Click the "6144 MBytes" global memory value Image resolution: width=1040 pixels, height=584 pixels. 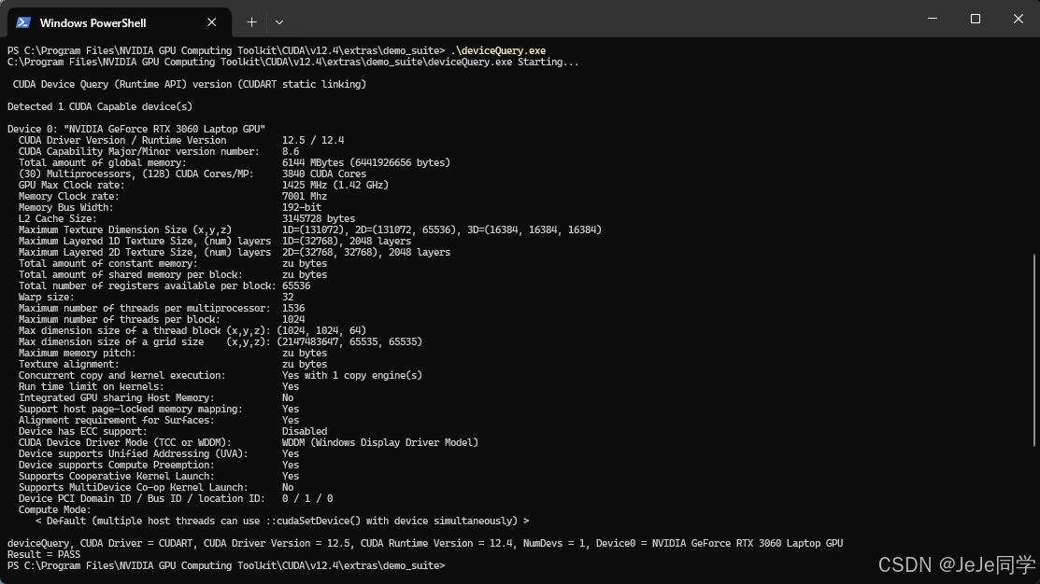(x=313, y=163)
